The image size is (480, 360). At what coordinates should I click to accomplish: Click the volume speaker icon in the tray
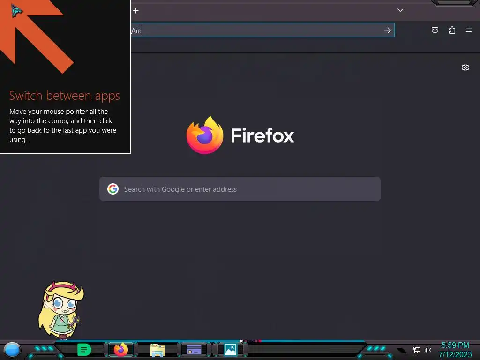point(427,350)
